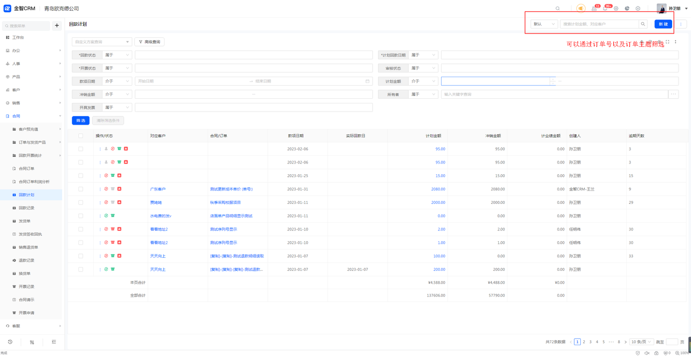Open the 回款状态 operator dropdown
Screen dimensions: 691x356
(x=117, y=55)
